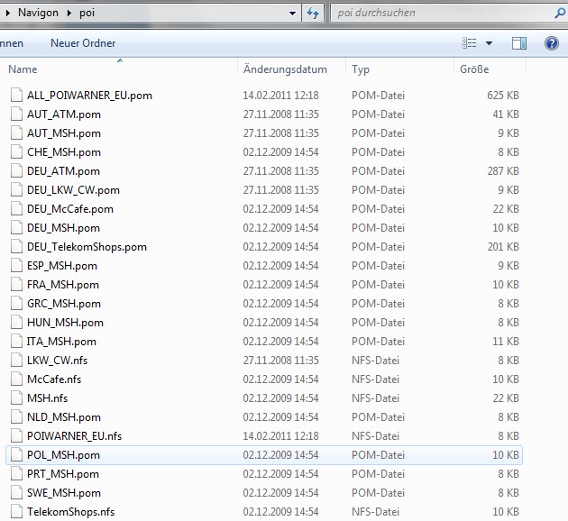
Task: Click the file icon of NLD_MSH.pom
Action: [16, 417]
